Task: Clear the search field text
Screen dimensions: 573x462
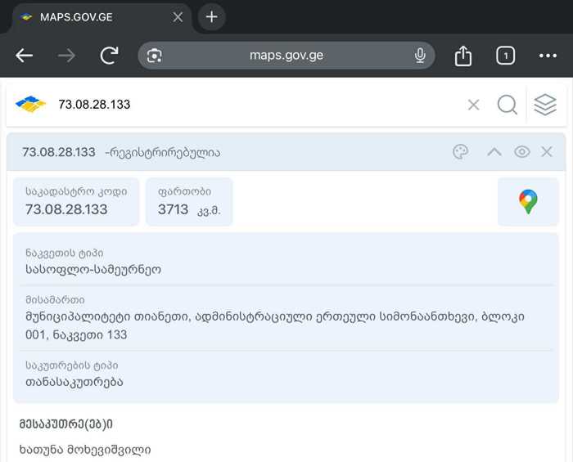Action: (x=473, y=105)
